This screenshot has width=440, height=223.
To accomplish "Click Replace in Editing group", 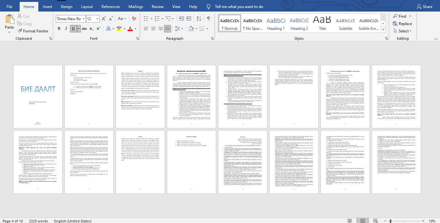I will pos(402,23).
